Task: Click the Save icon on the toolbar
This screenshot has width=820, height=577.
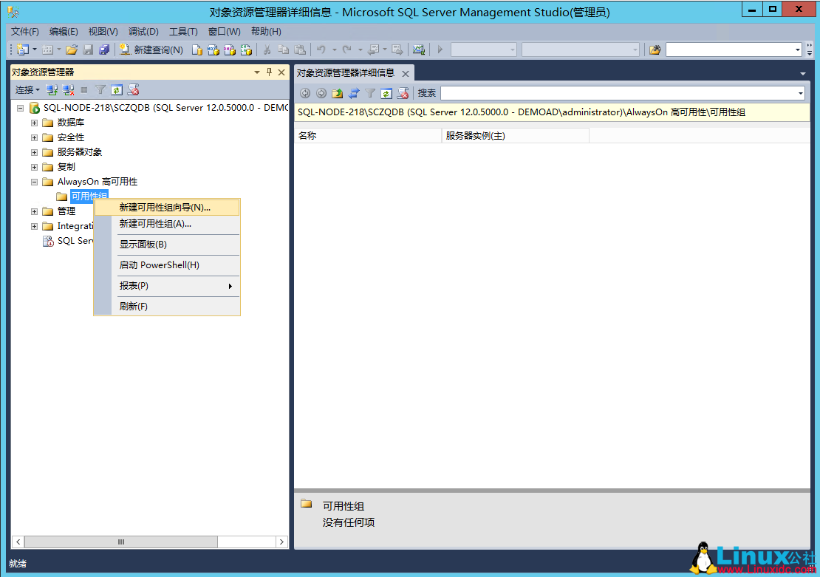Action: tap(88, 49)
